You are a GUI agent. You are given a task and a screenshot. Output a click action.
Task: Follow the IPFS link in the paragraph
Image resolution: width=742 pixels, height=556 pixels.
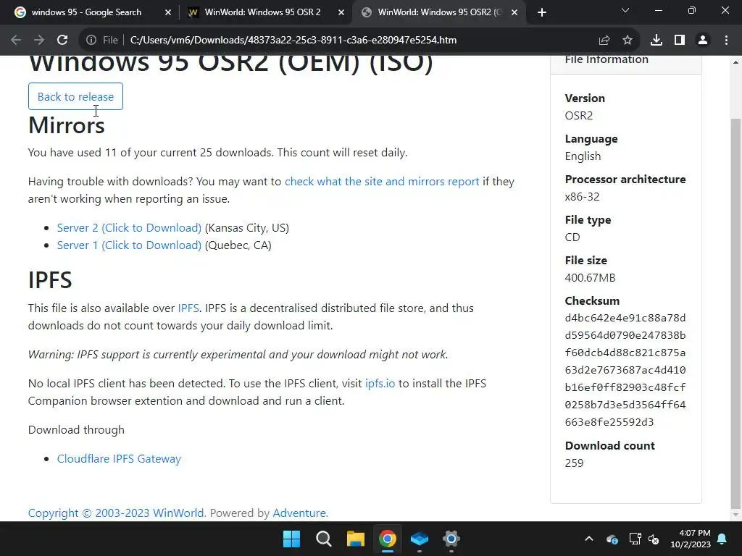point(188,308)
